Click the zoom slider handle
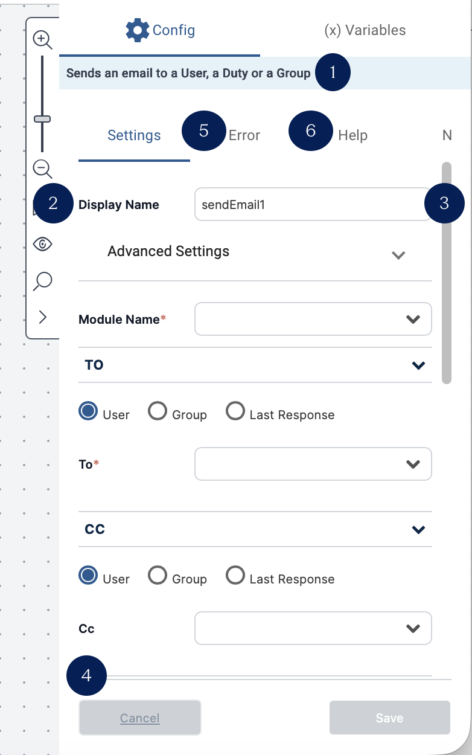 [x=42, y=119]
